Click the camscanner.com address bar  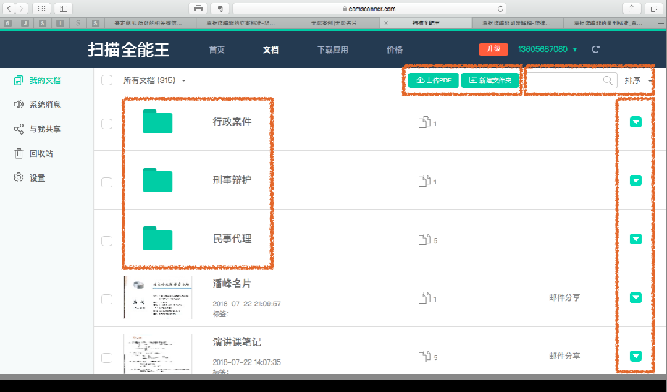[x=369, y=9]
